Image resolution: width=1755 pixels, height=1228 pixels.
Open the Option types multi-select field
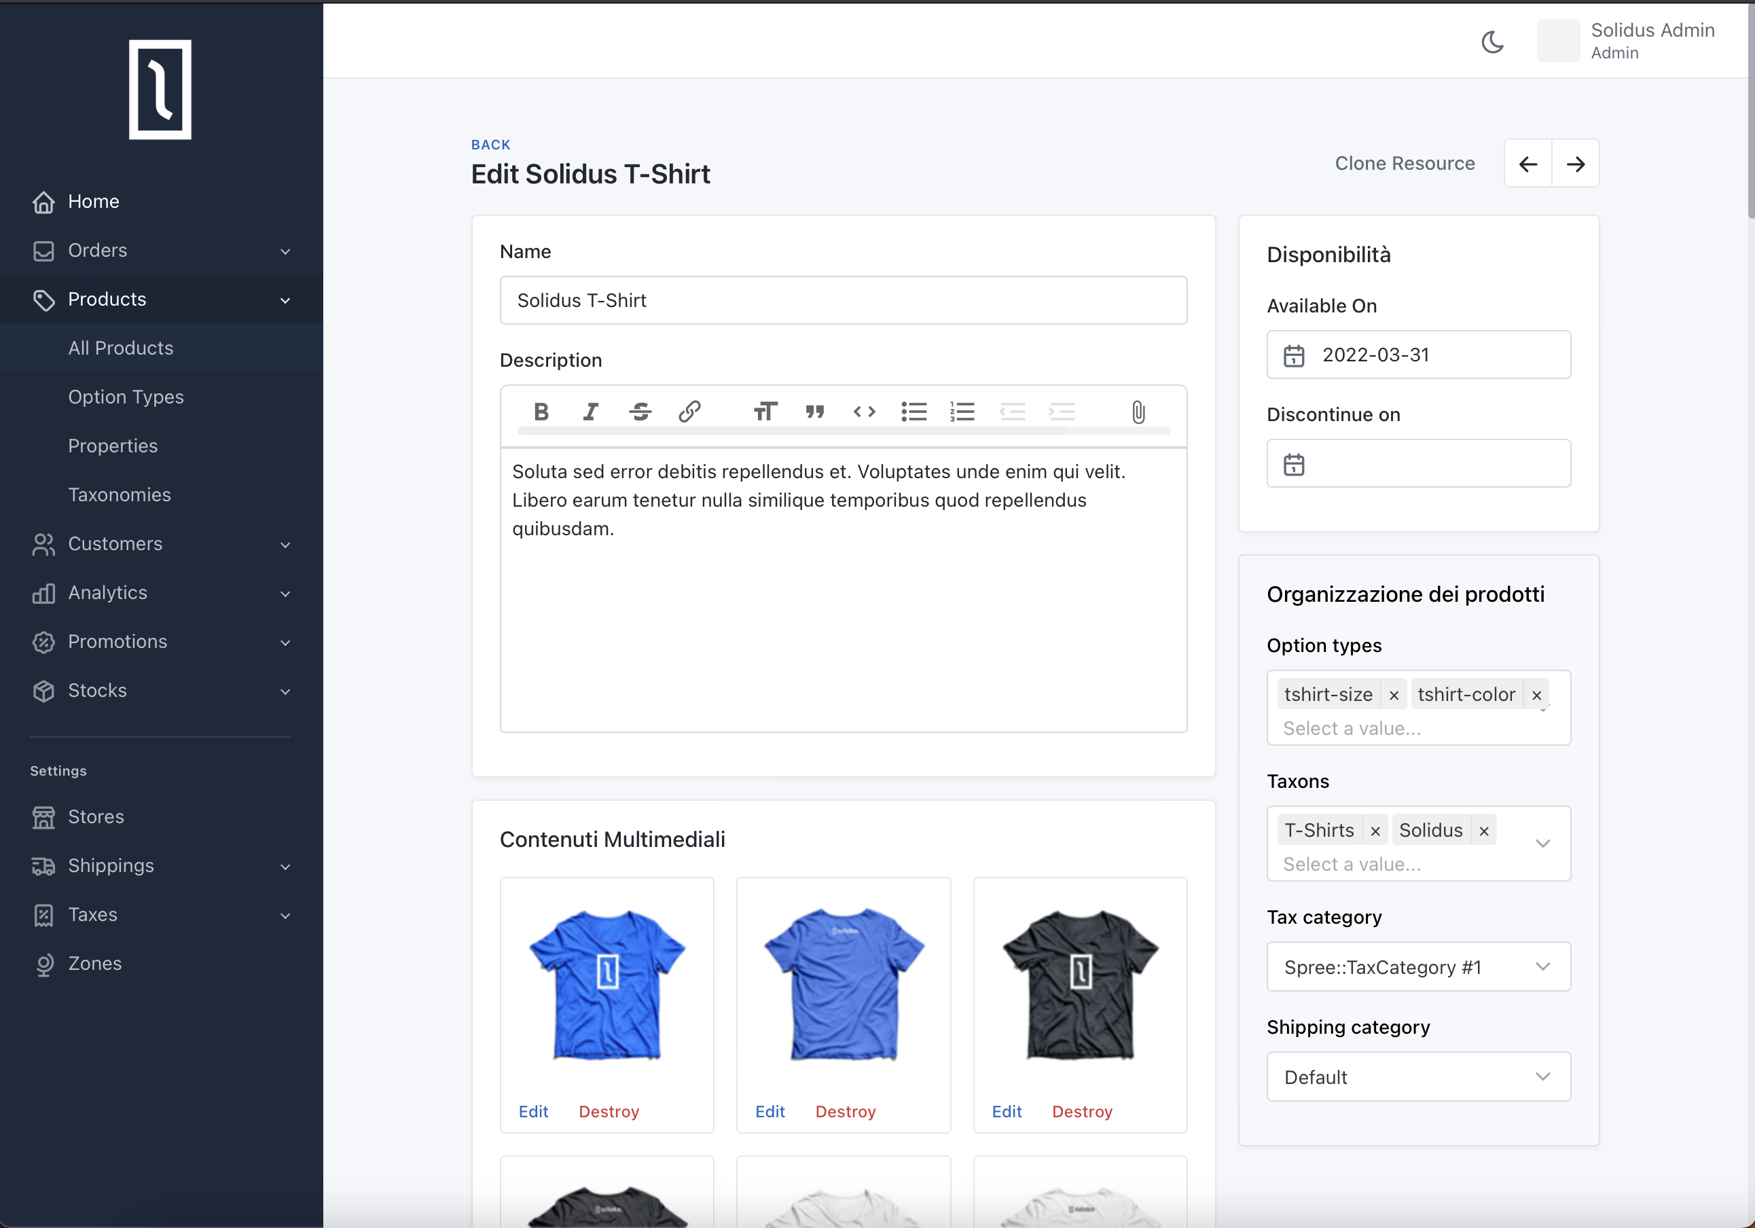[1419, 708]
